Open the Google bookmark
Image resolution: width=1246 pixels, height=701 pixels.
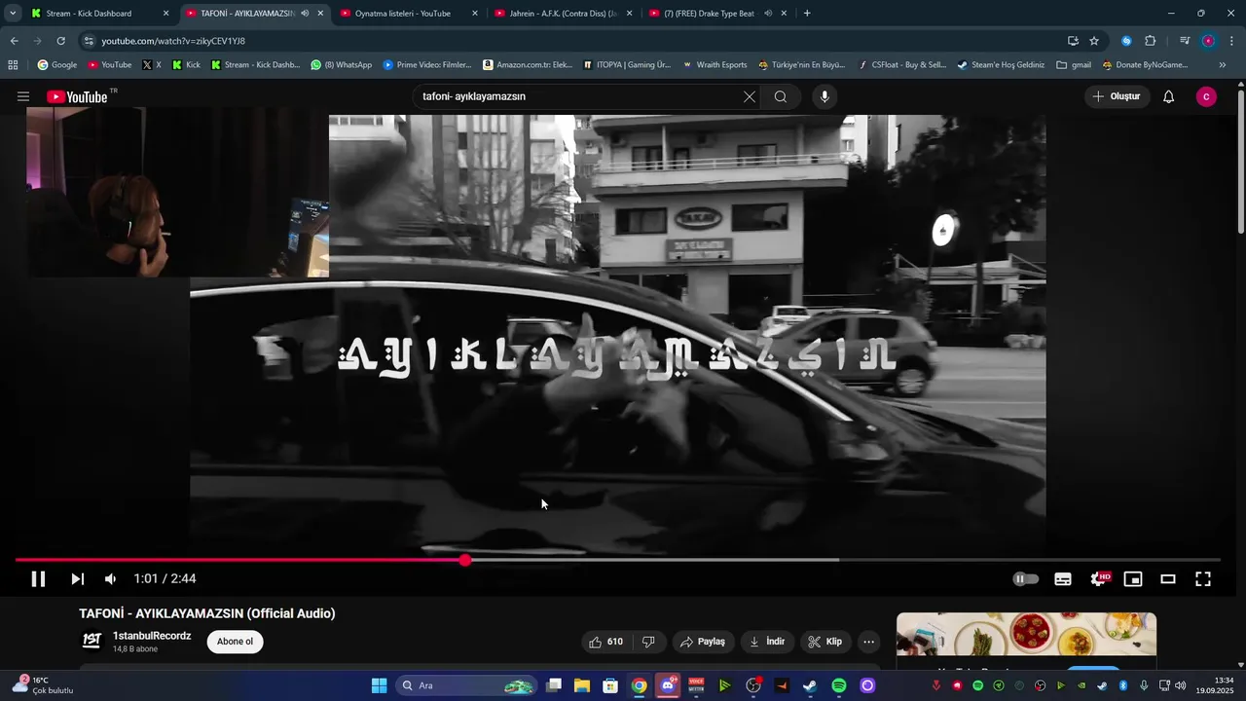[57, 65]
